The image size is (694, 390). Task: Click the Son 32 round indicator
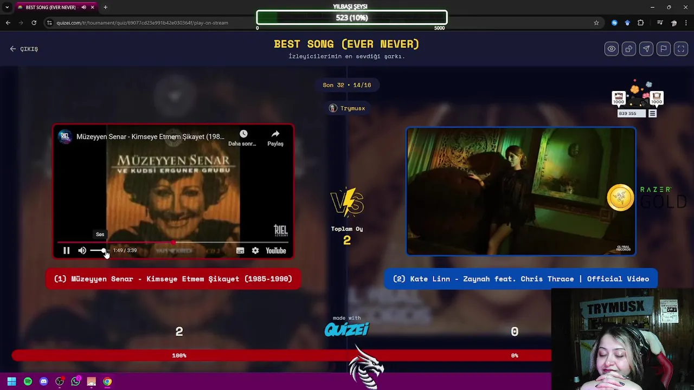pyautogui.click(x=347, y=85)
